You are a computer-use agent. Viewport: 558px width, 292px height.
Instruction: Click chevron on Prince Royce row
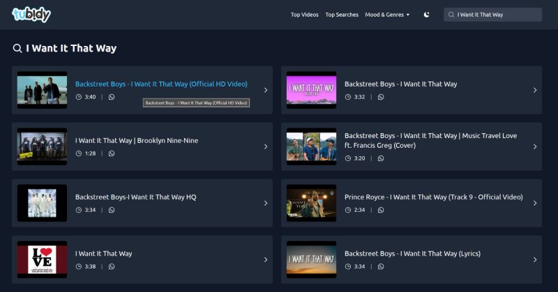pos(535,203)
